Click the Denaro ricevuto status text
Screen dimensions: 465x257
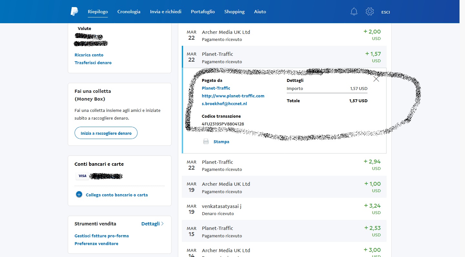coord(218,214)
